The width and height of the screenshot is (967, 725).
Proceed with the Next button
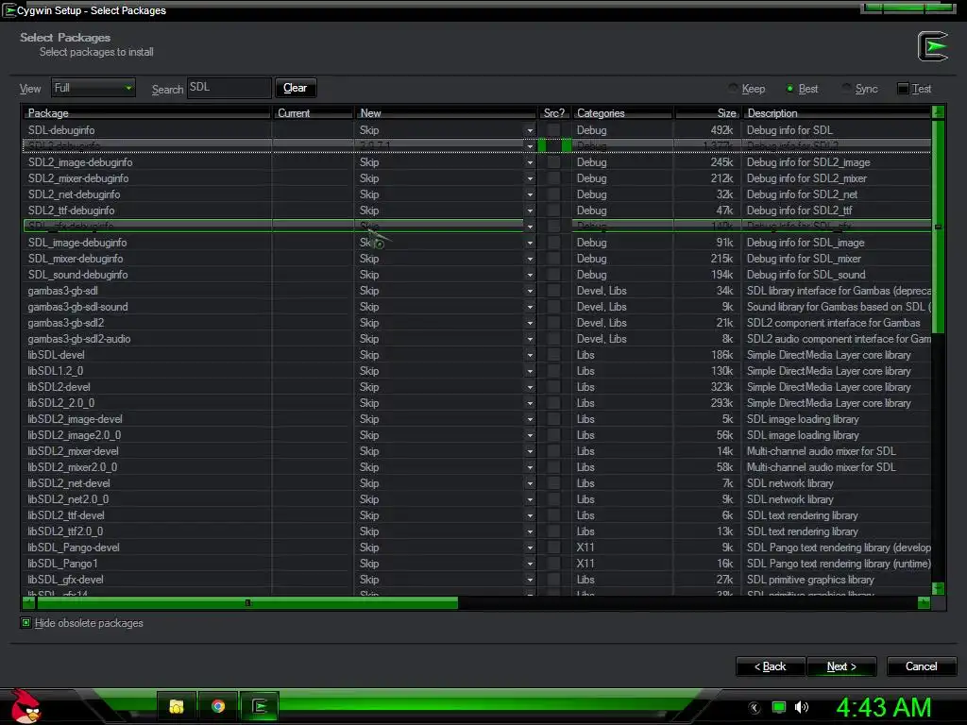click(841, 666)
